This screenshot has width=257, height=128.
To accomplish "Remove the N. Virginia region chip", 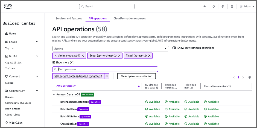I will tap(83, 56).
